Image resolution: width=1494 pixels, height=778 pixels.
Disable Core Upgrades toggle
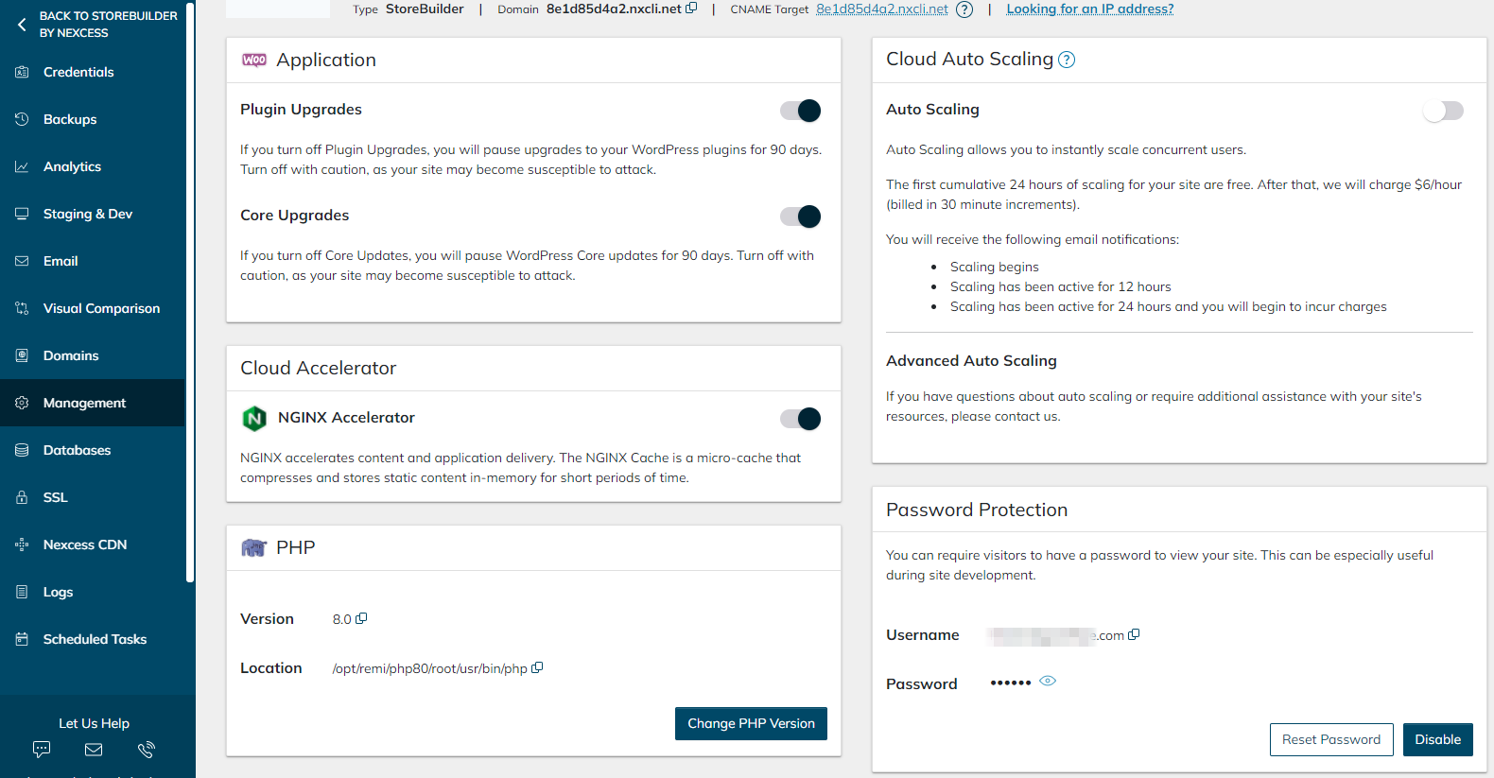point(800,216)
